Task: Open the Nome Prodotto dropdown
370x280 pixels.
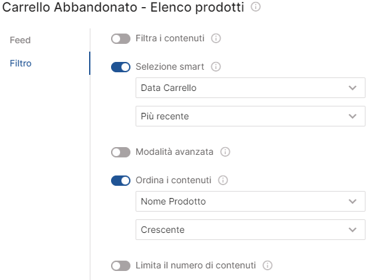Action: (x=251, y=201)
